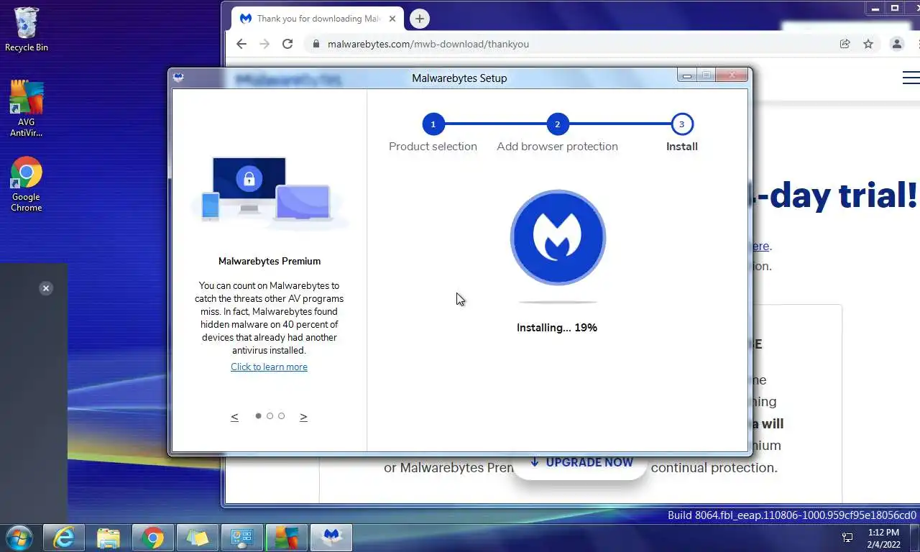
Task: Click step 2 Add browser protection circle
Action: 557,124
